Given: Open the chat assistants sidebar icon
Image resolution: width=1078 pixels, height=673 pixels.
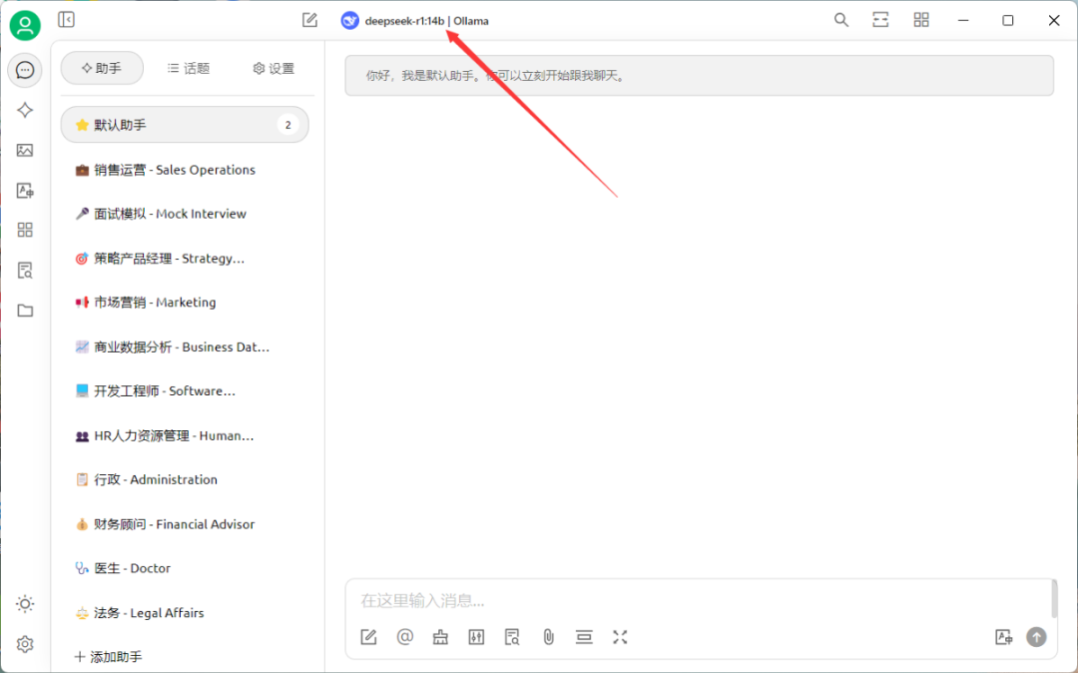Looking at the screenshot, I should [25, 70].
